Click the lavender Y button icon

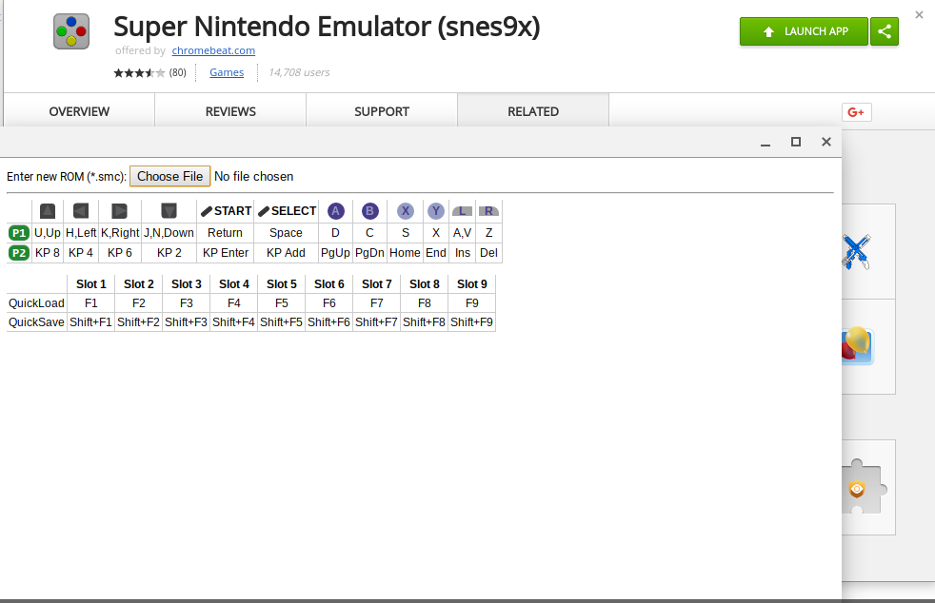tap(436, 211)
